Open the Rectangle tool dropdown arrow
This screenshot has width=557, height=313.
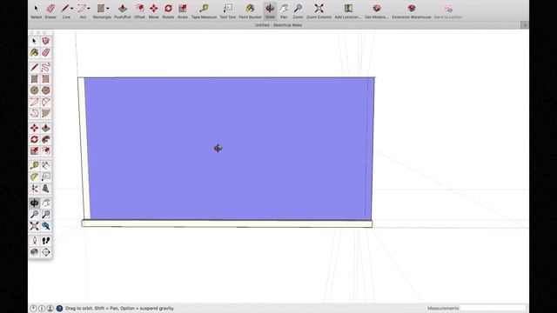pos(108,9)
